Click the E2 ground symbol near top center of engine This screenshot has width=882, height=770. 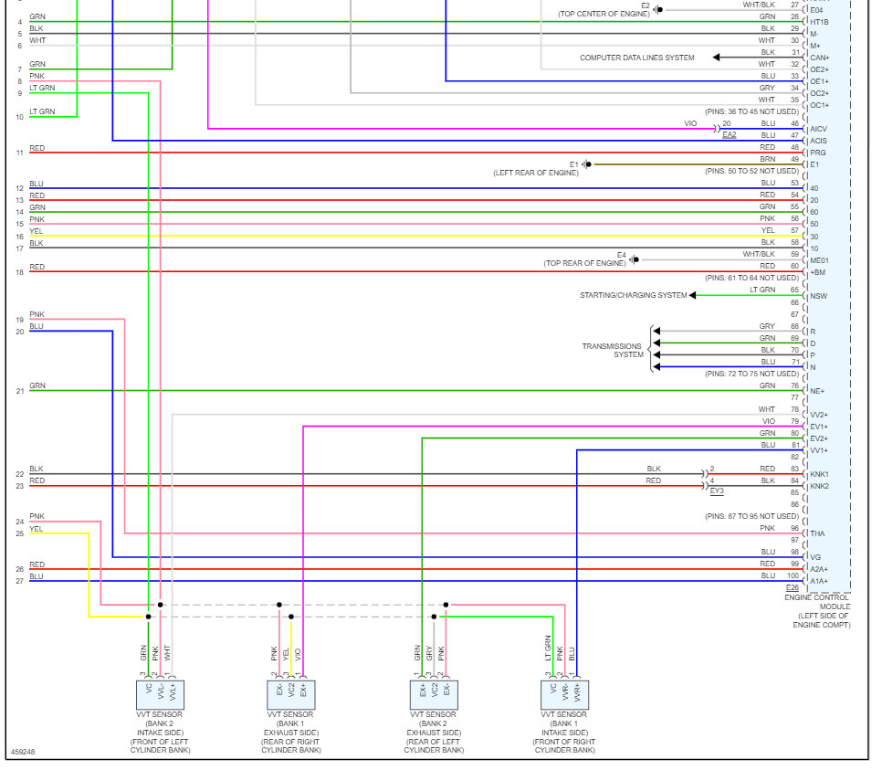pos(657,9)
